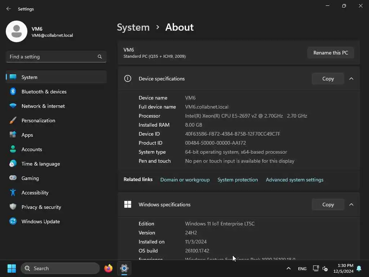Select Gaming in the sidebar
The width and height of the screenshot is (369, 277).
click(x=56, y=178)
